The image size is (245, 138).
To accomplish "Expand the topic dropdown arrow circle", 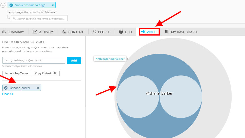I will click(3, 5).
